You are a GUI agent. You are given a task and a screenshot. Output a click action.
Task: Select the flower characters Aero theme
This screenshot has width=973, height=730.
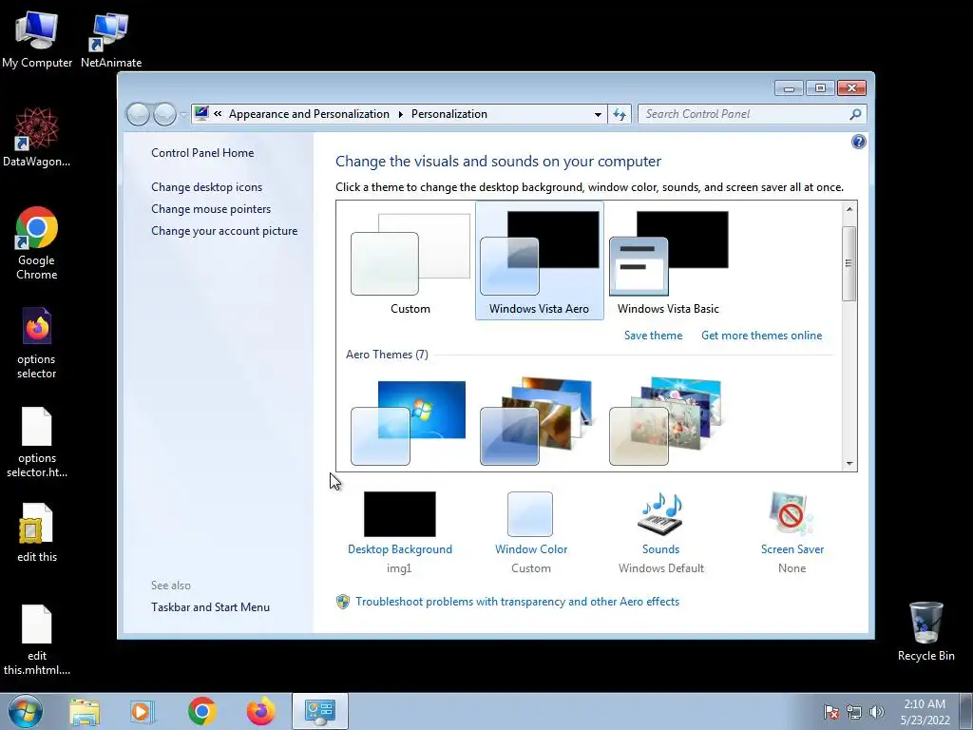click(666, 422)
